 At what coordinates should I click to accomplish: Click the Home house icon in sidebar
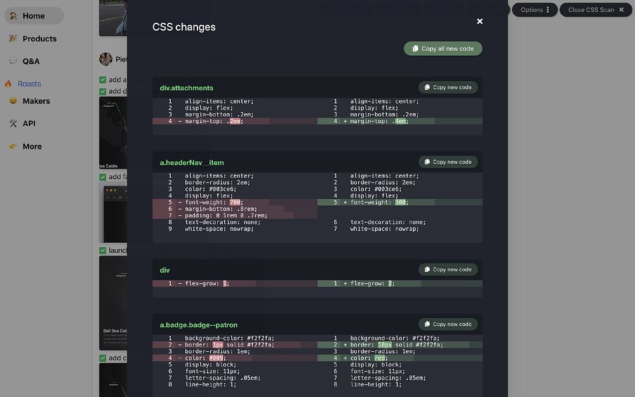(x=13, y=16)
